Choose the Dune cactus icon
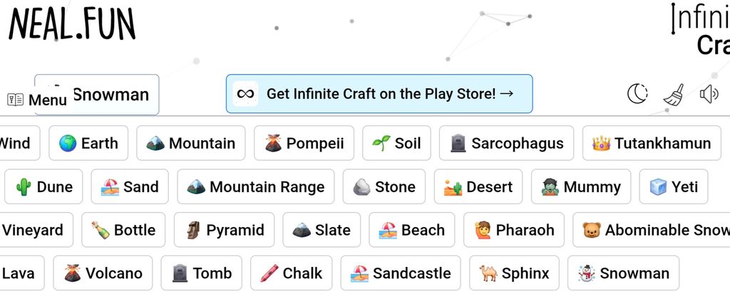 click(x=24, y=186)
